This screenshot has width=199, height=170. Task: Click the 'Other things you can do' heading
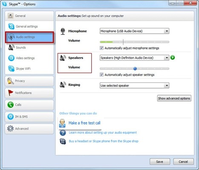78,113
